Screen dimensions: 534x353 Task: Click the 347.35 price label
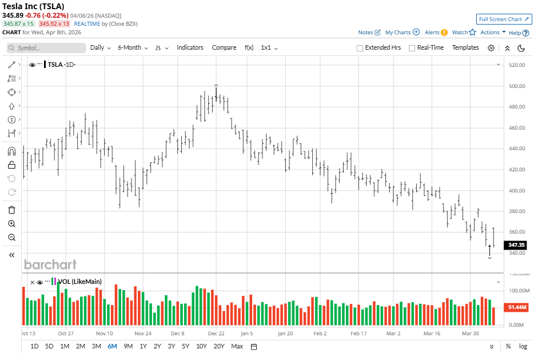coord(516,245)
